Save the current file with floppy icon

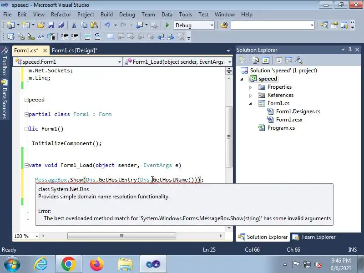tap(51, 25)
